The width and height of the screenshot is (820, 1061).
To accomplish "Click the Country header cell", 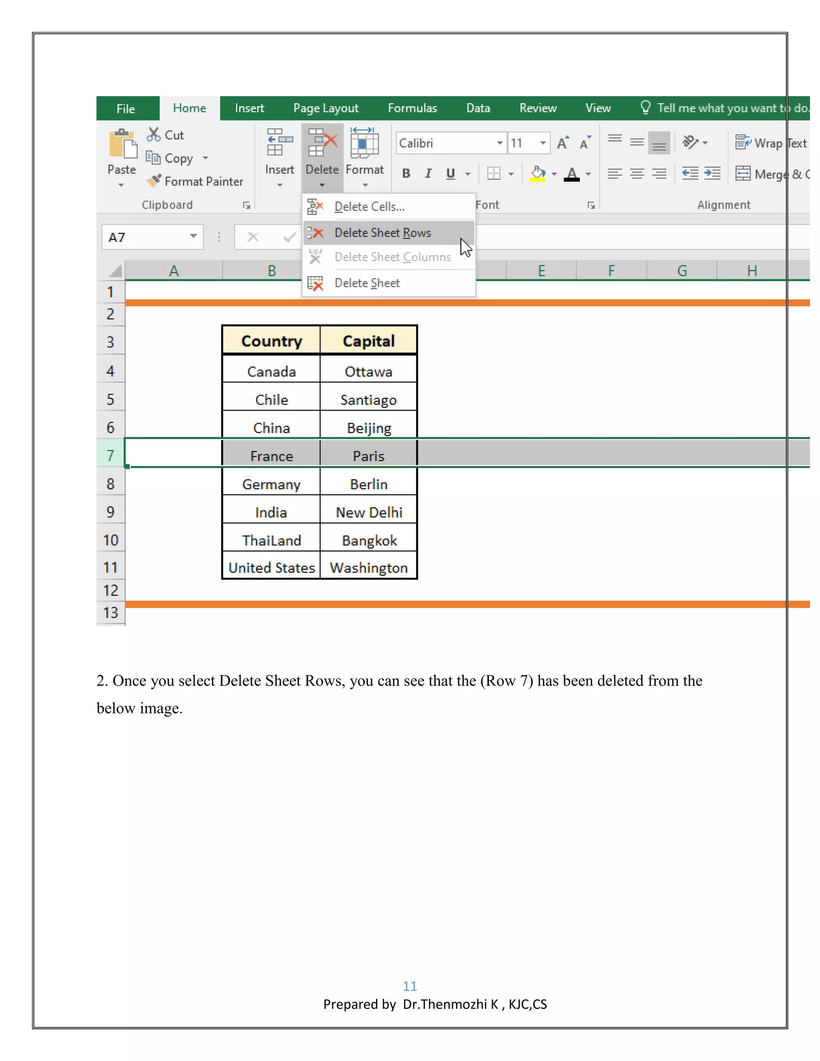I will pyautogui.click(x=271, y=341).
